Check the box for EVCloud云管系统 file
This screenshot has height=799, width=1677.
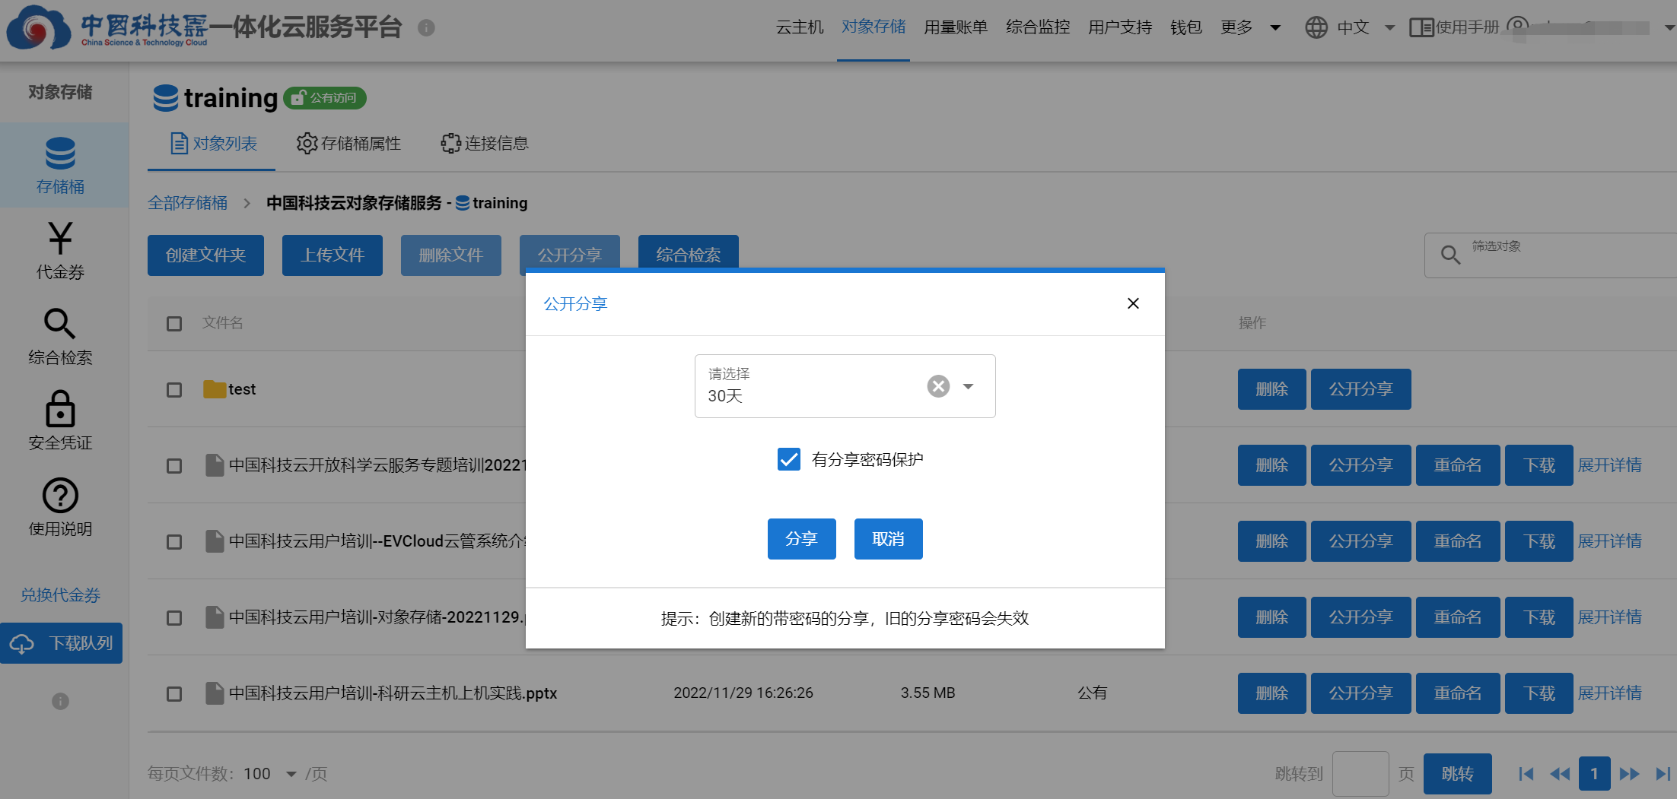click(x=174, y=542)
